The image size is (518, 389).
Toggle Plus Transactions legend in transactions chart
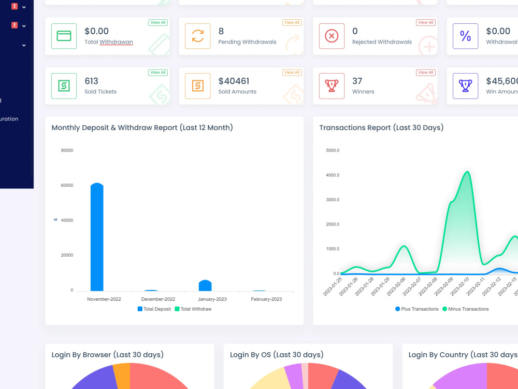[x=417, y=309]
